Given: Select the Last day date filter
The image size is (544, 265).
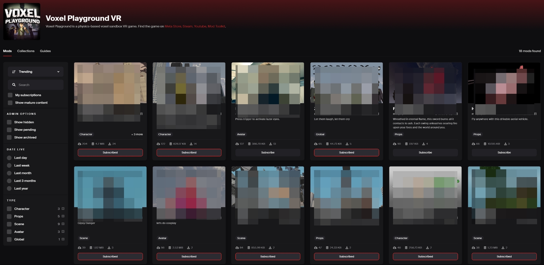Looking at the screenshot, I should tap(9, 158).
